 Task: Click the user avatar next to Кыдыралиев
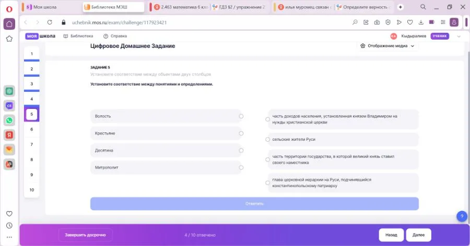[394, 36]
